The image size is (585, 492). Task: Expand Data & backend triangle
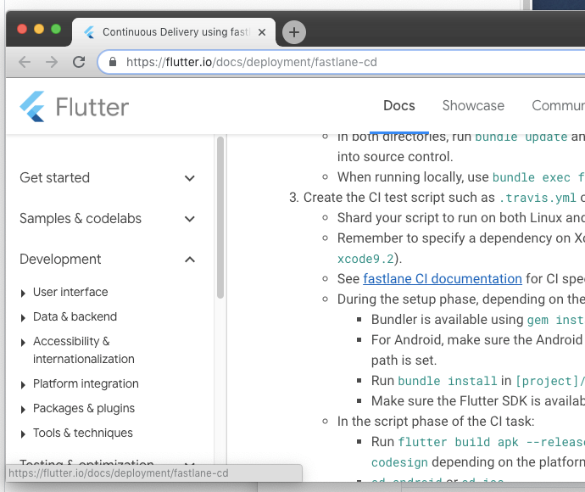[23, 317]
